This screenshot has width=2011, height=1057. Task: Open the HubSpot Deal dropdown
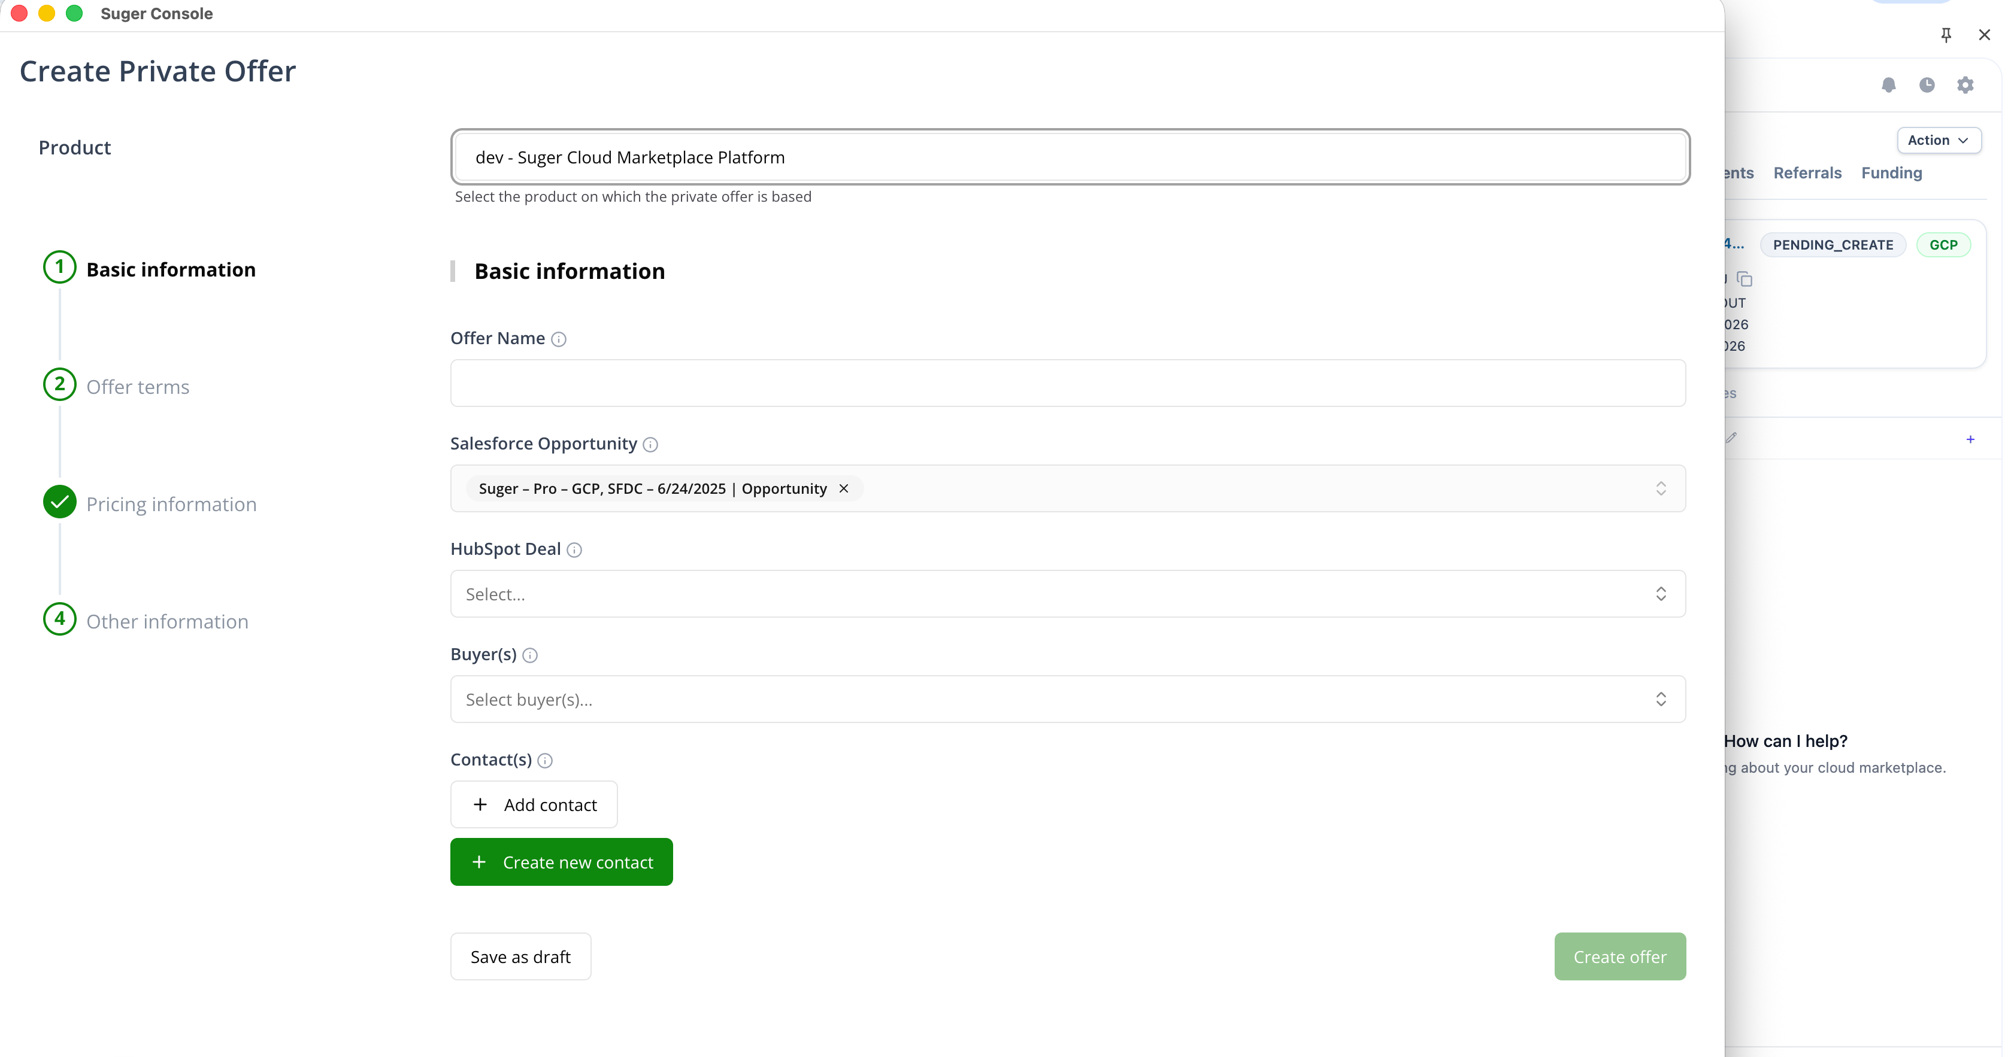pos(1068,594)
